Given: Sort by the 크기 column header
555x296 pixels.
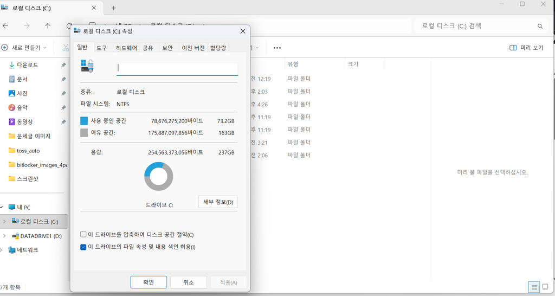Looking at the screenshot, I should (x=365, y=64).
